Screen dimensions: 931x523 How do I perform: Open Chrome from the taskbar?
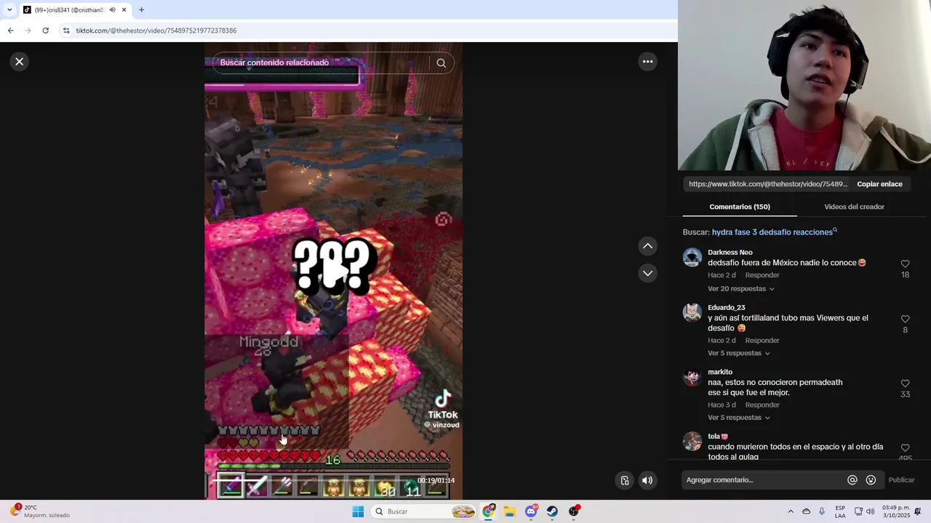[x=489, y=511]
